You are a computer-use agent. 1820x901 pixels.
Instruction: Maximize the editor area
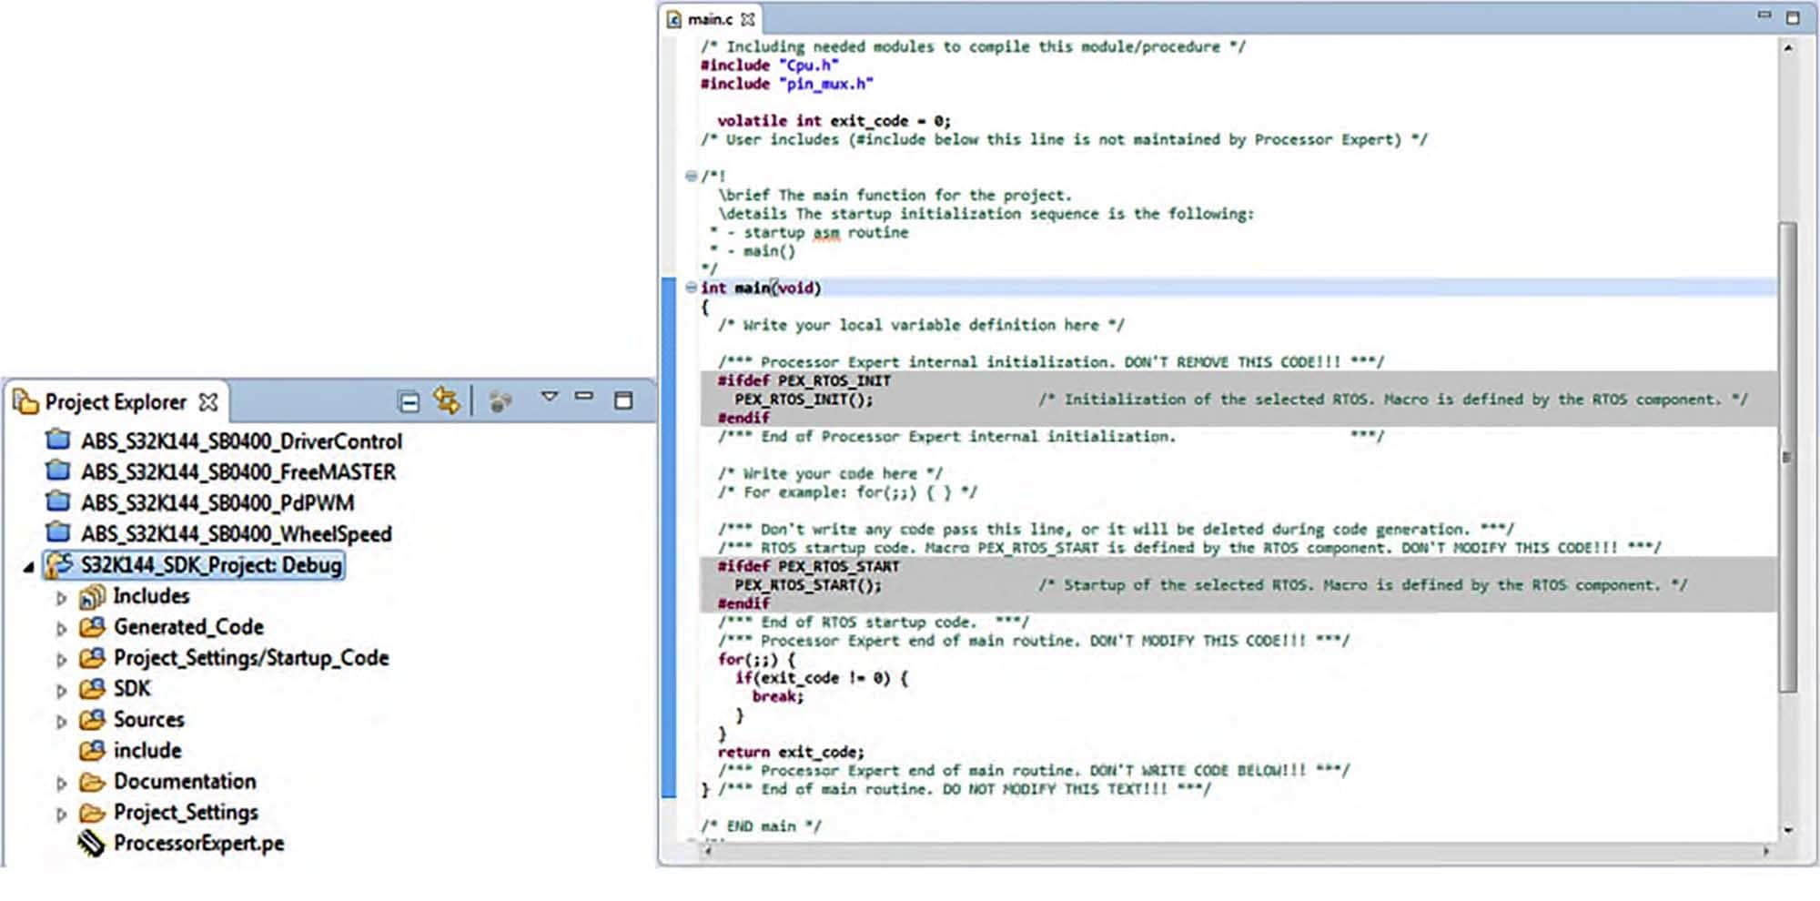pyautogui.click(x=1793, y=17)
